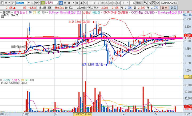Image resolution: width=192 pixels, height=116 pixels.
Task: Click the left panel toggle icon
Action: [2, 3]
